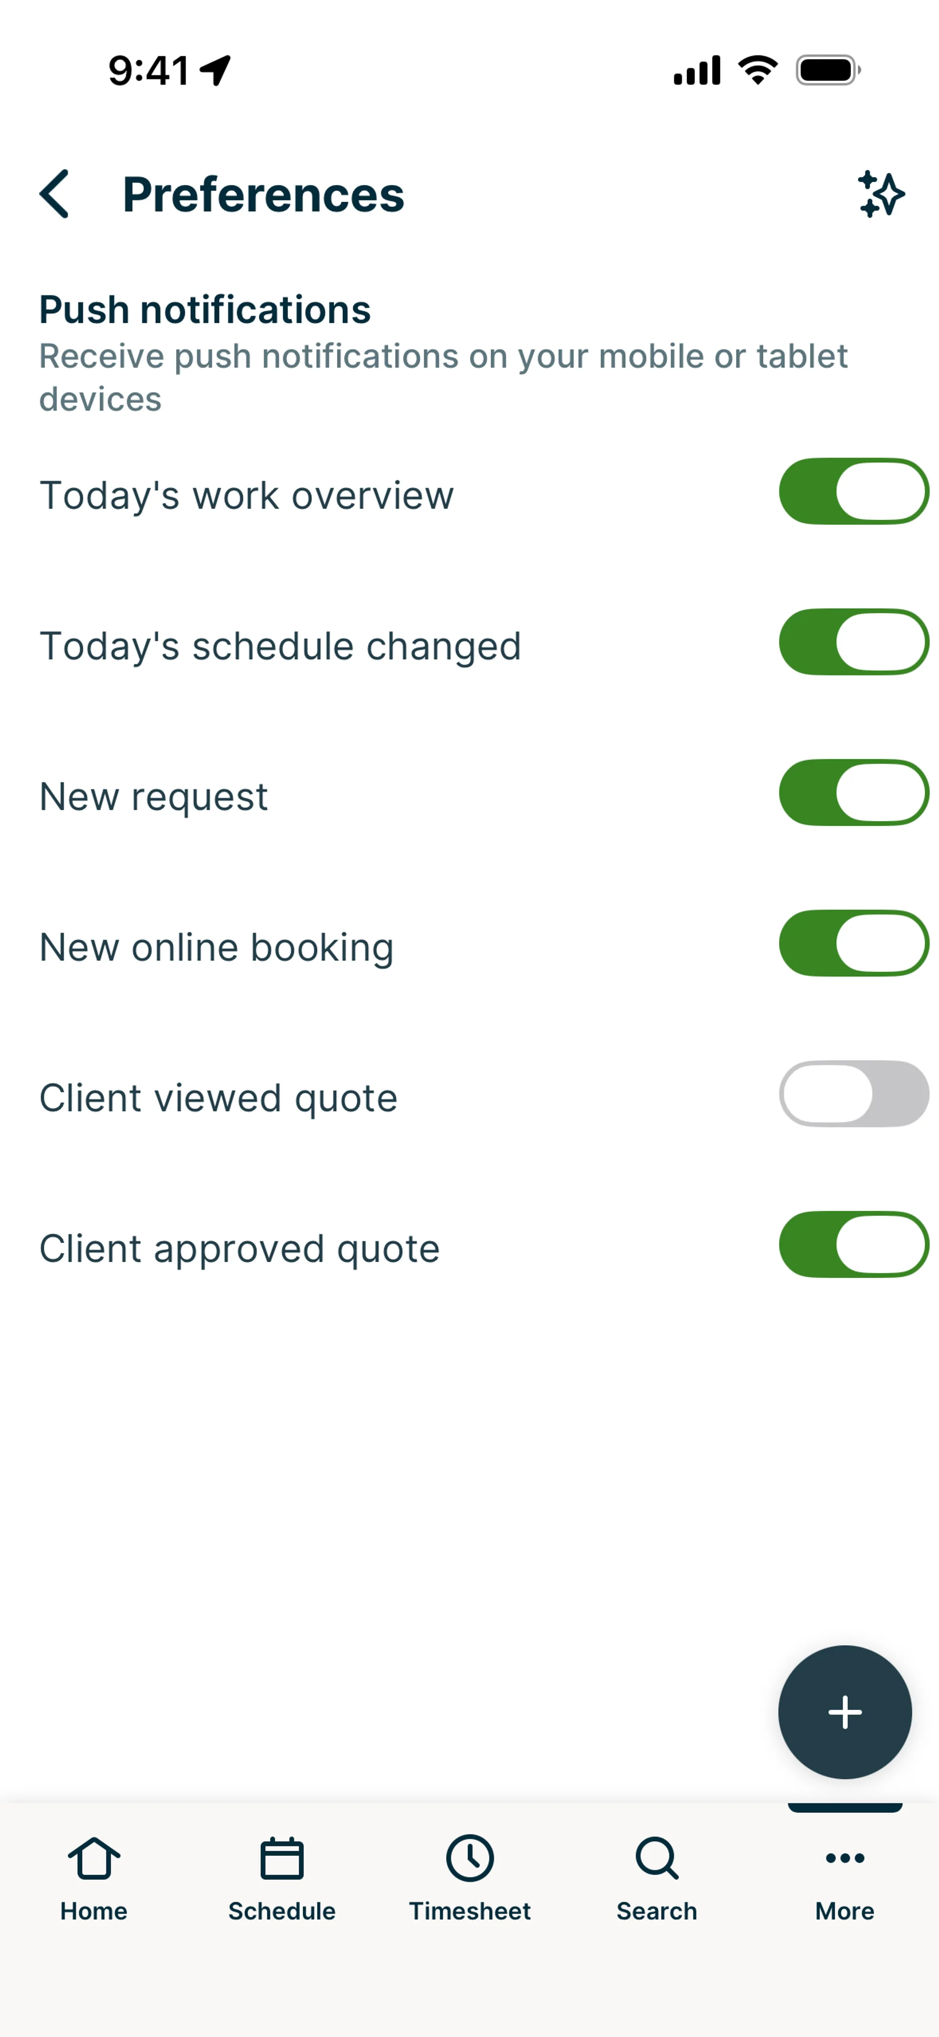Disable Client approved quote toggle
The image size is (939, 2037).
pyautogui.click(x=853, y=1245)
